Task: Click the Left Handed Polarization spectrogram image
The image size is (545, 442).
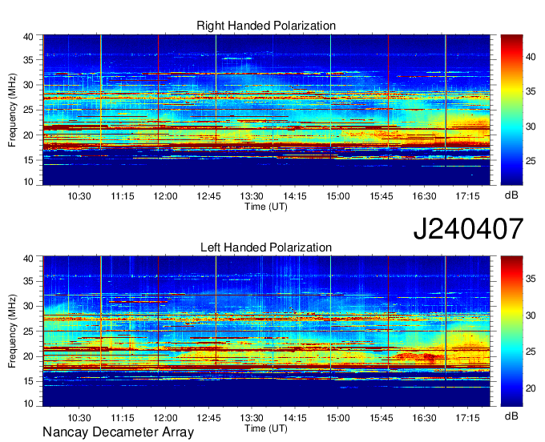Action: (x=266, y=331)
